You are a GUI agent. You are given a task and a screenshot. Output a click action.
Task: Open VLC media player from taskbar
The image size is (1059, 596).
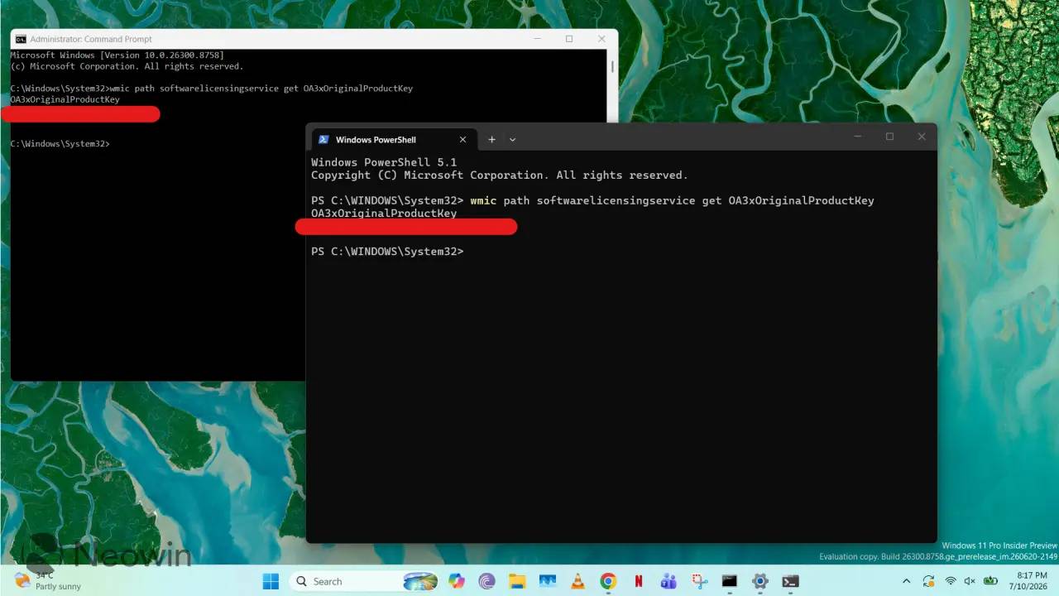coord(577,581)
